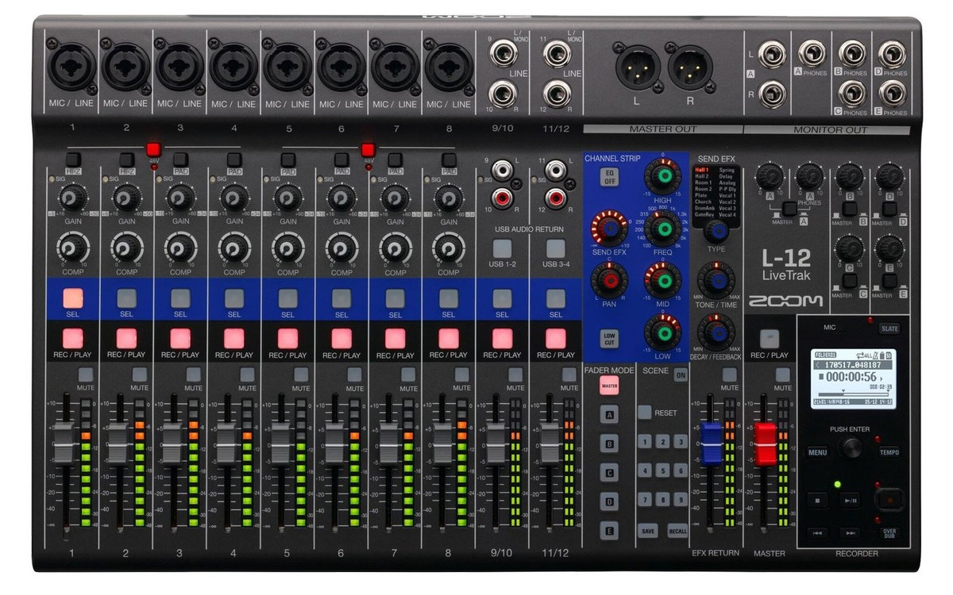The width and height of the screenshot is (953, 595).
Task: Enable PAD on channel 8
Action: point(449,159)
